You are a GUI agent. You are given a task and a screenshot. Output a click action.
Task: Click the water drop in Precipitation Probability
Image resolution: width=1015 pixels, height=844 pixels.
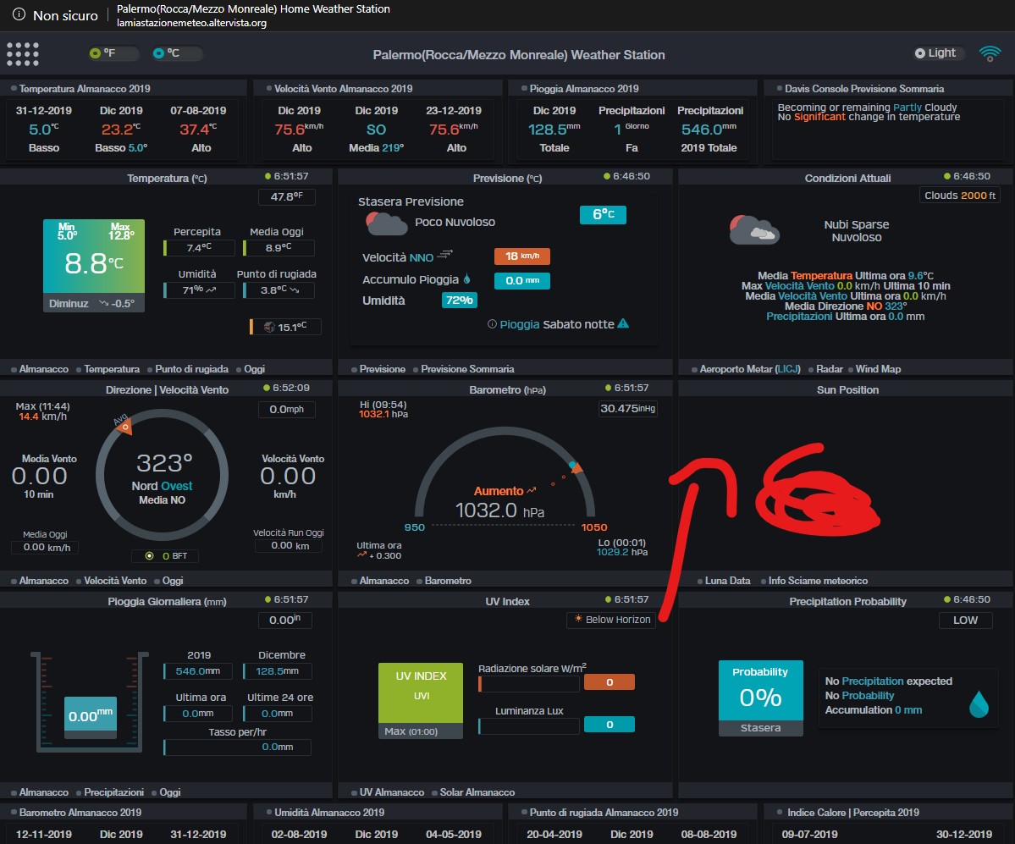point(979,703)
